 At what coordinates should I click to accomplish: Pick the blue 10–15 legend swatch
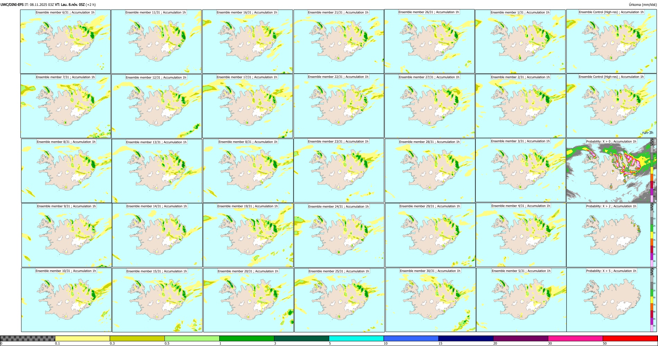411,338
